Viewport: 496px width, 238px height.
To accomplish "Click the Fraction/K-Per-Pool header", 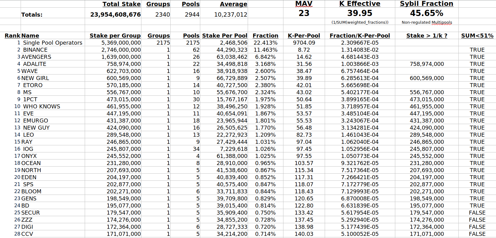I will 360,36.
